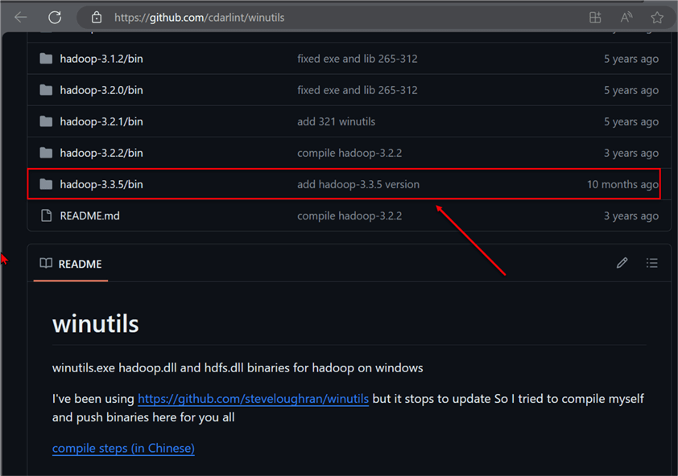Click the 'winutils.exe hadoop.dll and hdfs.dll' description text
Image resolution: width=678 pixels, height=476 pixels.
[x=238, y=368]
